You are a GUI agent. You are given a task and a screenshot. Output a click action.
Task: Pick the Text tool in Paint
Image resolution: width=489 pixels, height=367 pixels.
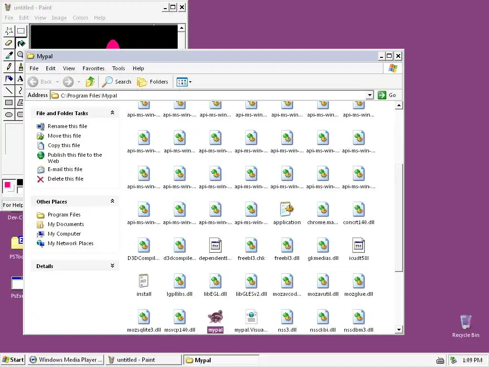(x=20, y=78)
